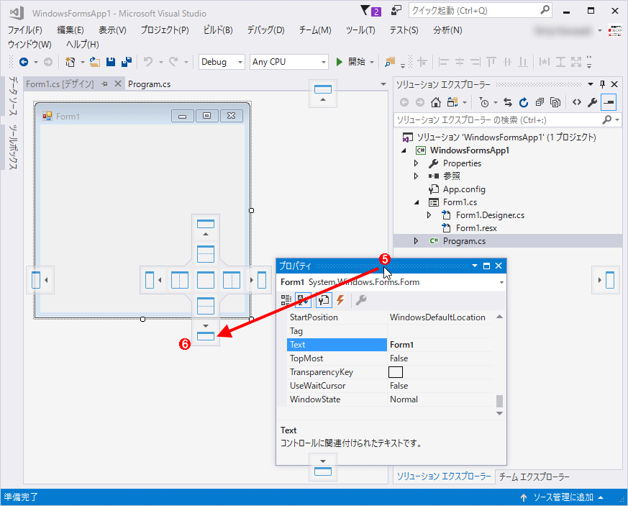
Task: Select App.config in Solution Explorer
Action: (x=464, y=189)
